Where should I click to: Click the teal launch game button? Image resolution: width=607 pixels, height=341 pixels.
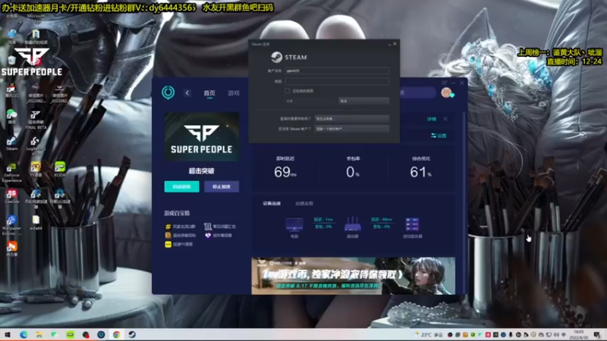[x=182, y=186]
